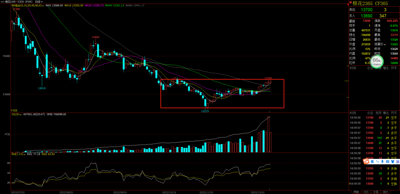Click the MA20 13265.75 legend label

click(94, 5)
